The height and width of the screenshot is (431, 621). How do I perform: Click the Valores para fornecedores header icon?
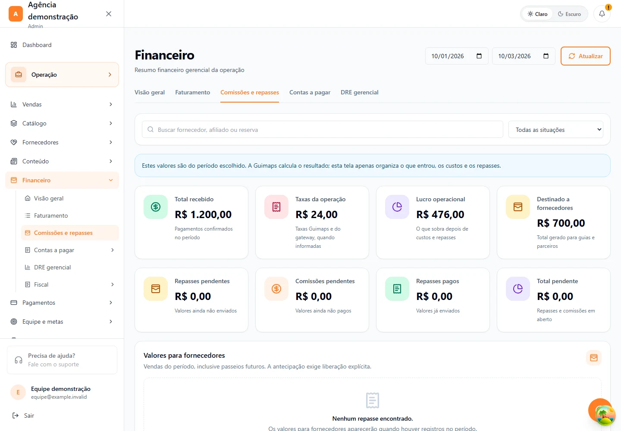[x=594, y=358]
